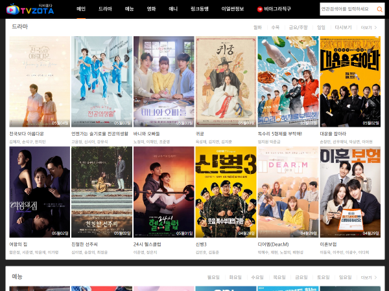
Task: Click the orange search magnifier icon
Action: coord(379,10)
